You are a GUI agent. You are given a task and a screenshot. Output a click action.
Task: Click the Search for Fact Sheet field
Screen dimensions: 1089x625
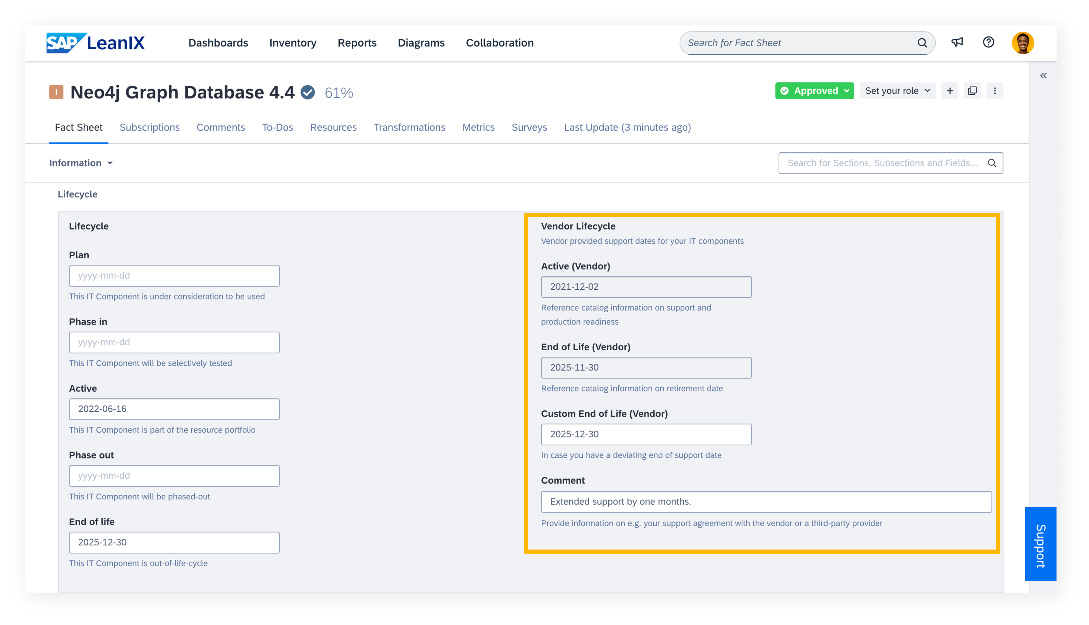coord(807,43)
